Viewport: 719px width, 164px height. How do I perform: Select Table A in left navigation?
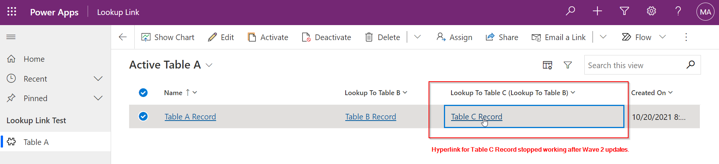point(36,142)
